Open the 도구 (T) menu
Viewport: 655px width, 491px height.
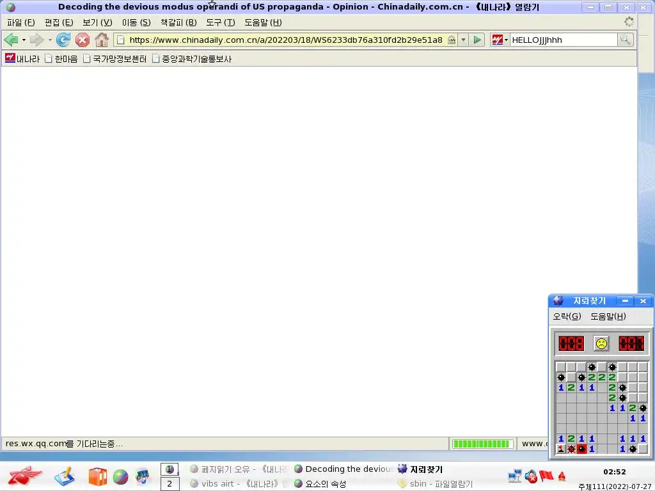[x=221, y=22]
